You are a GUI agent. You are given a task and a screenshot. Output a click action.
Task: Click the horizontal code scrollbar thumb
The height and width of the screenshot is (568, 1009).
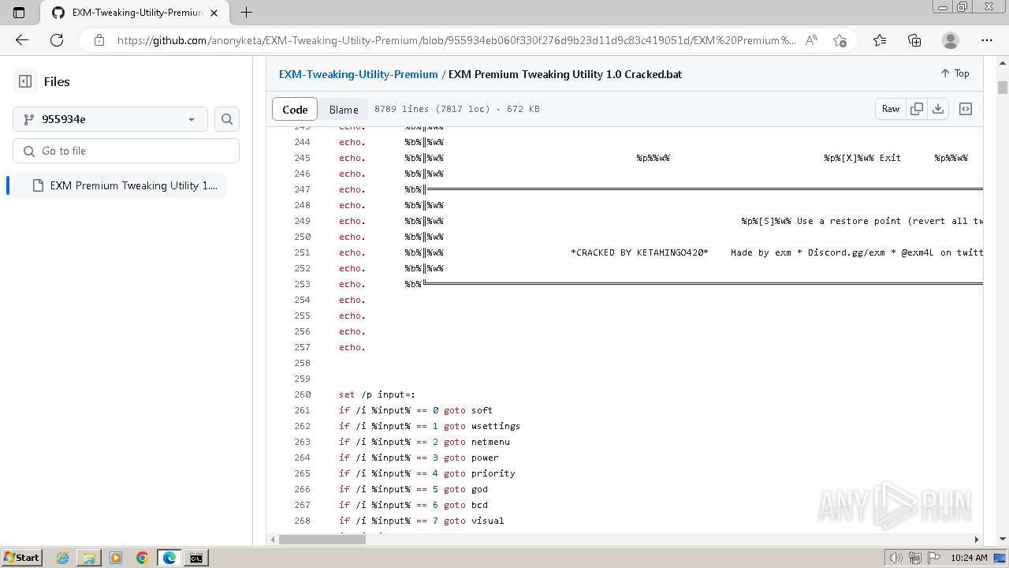tap(322, 540)
